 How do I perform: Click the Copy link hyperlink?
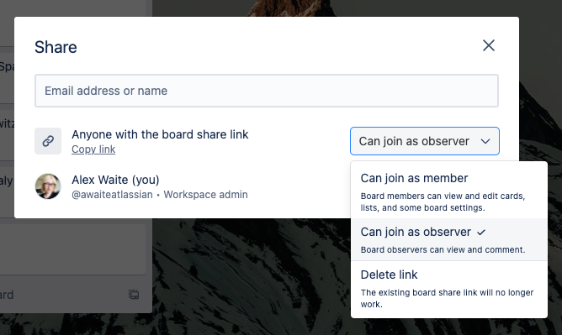coord(93,149)
